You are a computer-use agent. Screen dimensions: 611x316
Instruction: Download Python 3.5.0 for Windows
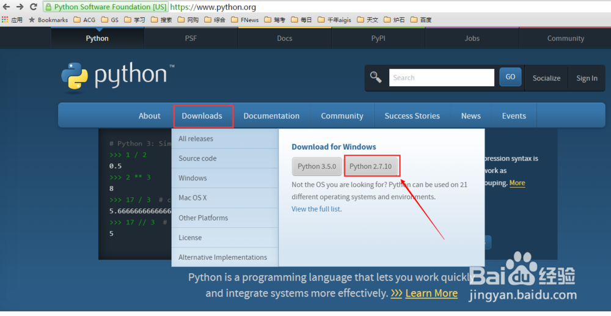(x=316, y=166)
